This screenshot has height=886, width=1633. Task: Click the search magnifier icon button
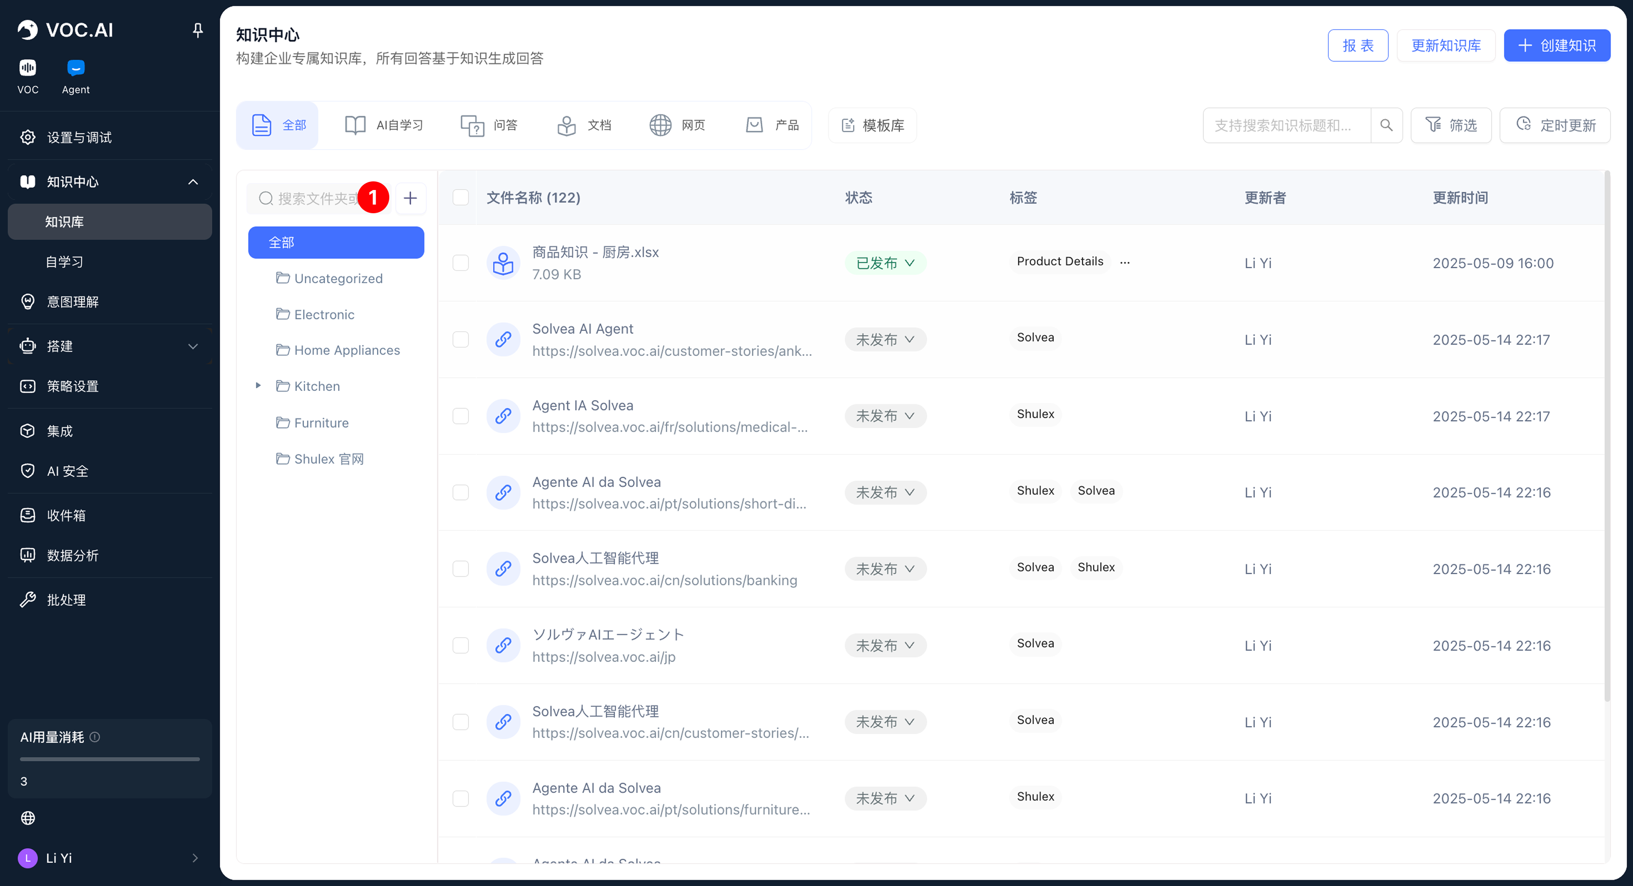point(1387,125)
